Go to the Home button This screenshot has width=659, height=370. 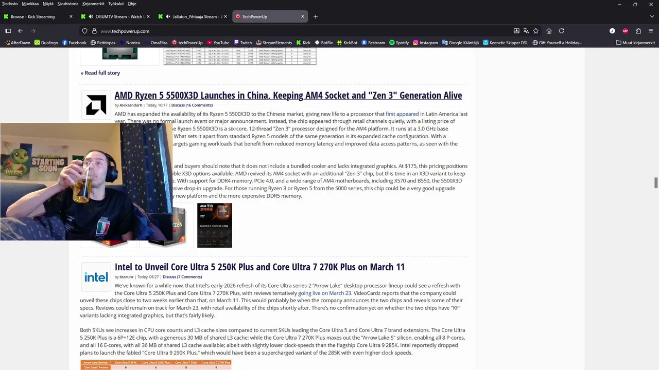(x=549, y=31)
